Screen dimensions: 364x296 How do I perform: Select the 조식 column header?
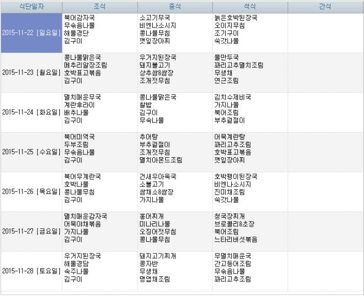(100, 7)
